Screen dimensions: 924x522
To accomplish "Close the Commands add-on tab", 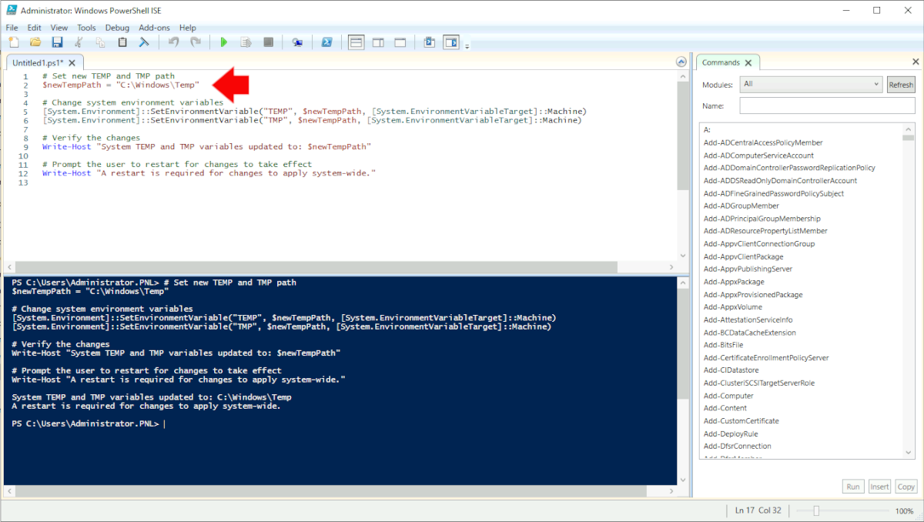I will tap(748, 63).
